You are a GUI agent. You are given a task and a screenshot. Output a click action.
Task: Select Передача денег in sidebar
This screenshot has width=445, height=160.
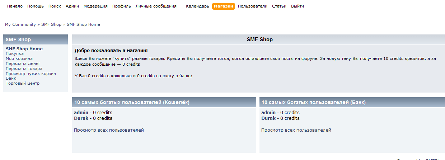[23, 63]
